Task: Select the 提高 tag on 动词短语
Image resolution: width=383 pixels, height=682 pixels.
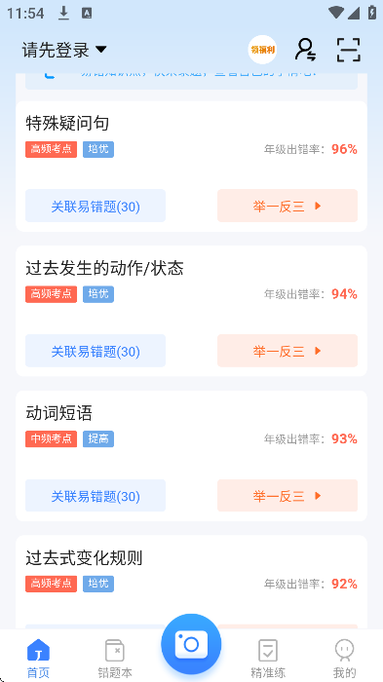Action: tap(98, 438)
